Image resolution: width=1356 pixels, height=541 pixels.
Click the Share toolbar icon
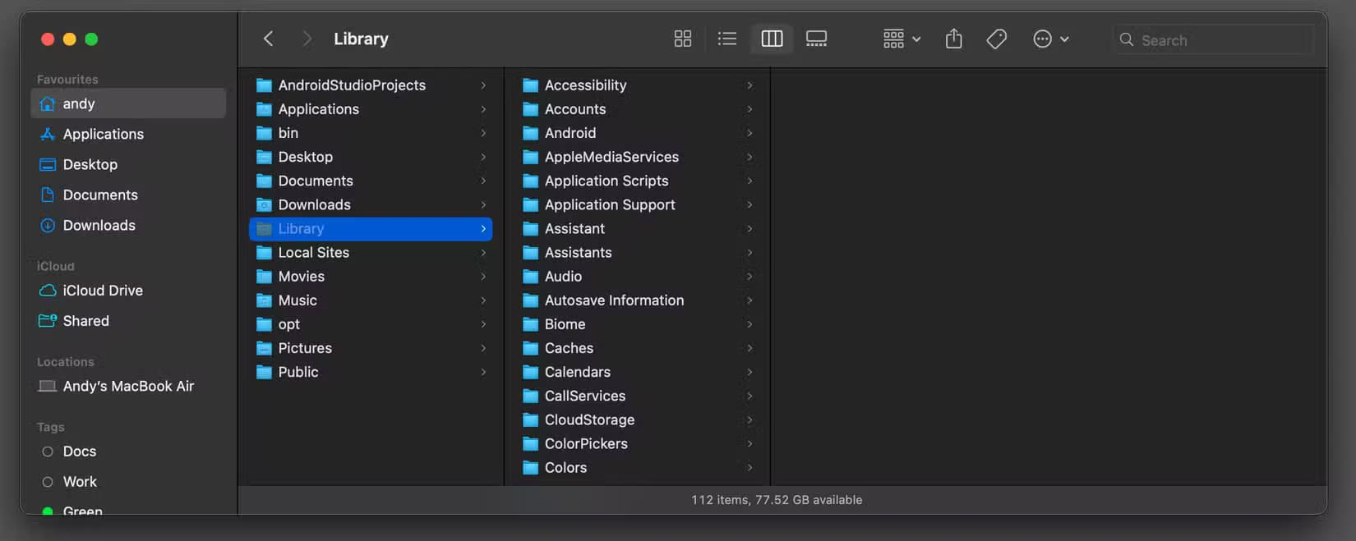point(953,39)
